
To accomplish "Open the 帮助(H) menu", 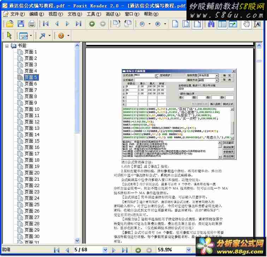I will (x=151, y=14).
